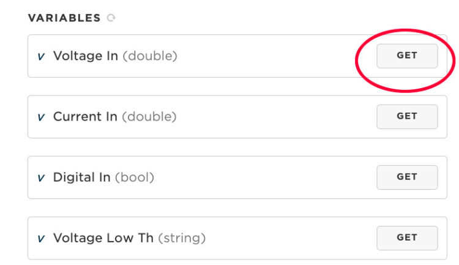Click the refresh icon beside VARIABLES heading
459x265 pixels.
pos(111,18)
